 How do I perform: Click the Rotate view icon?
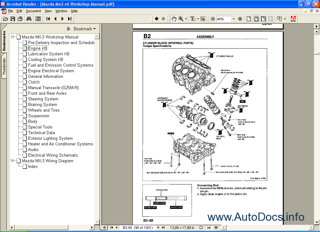click(x=279, y=19)
